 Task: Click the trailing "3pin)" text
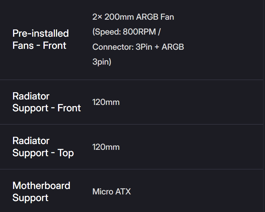[102, 62]
